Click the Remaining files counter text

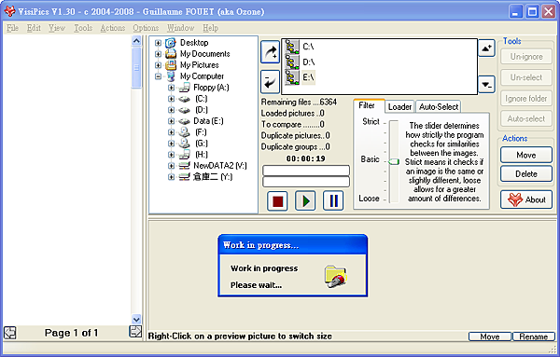299,102
